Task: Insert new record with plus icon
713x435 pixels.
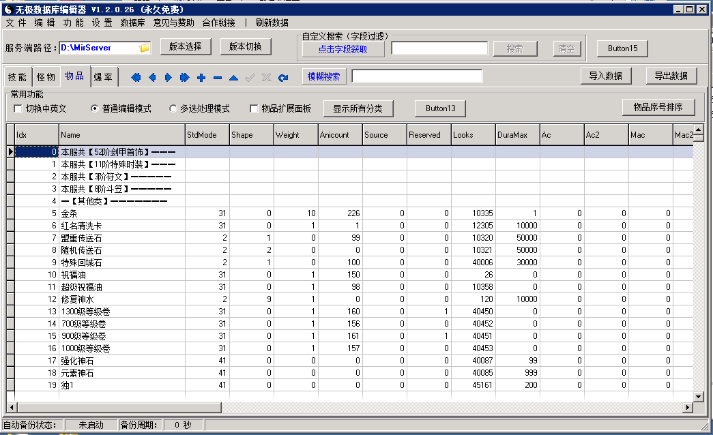Action: pos(201,78)
